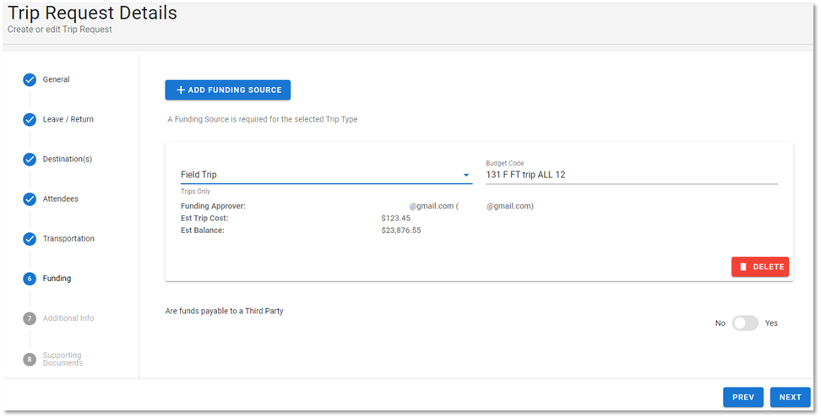This screenshot has width=821, height=418.
Task: Toggle the Third Party funds switch
Action: (745, 323)
